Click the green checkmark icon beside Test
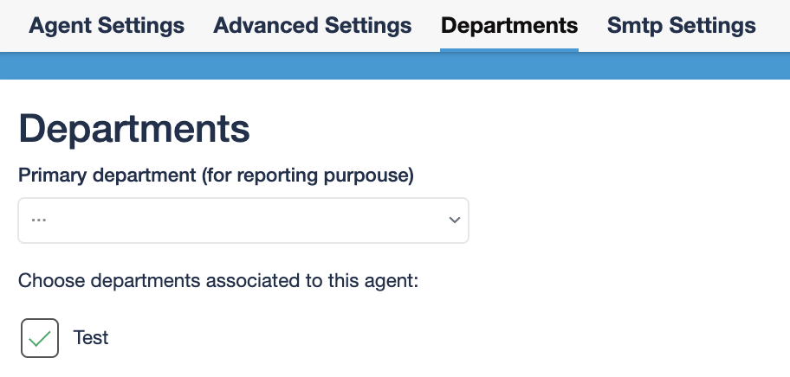Image resolution: width=790 pixels, height=377 pixels. [40, 339]
